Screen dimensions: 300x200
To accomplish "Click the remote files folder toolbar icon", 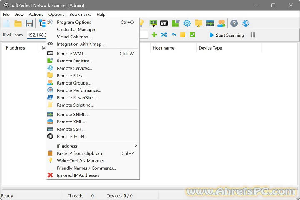I will (199, 23).
